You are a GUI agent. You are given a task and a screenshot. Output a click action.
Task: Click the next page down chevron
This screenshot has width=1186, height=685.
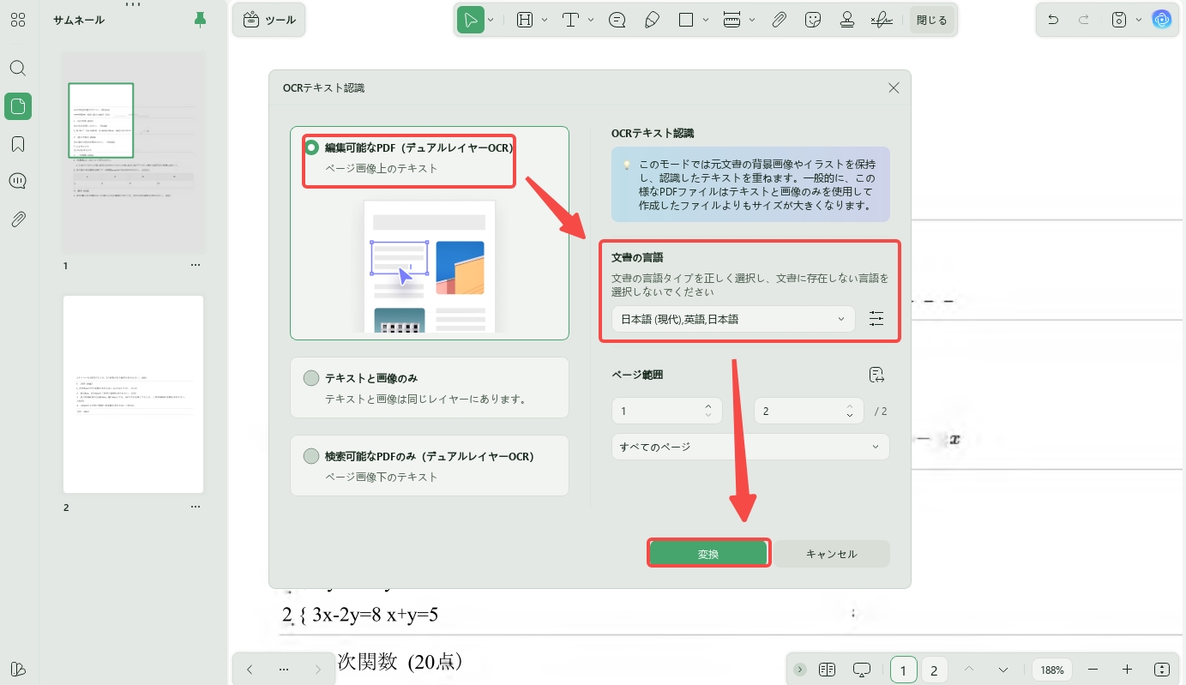1002,670
